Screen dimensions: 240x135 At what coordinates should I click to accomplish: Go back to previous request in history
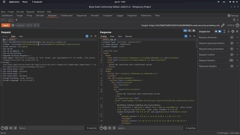point(28,25)
